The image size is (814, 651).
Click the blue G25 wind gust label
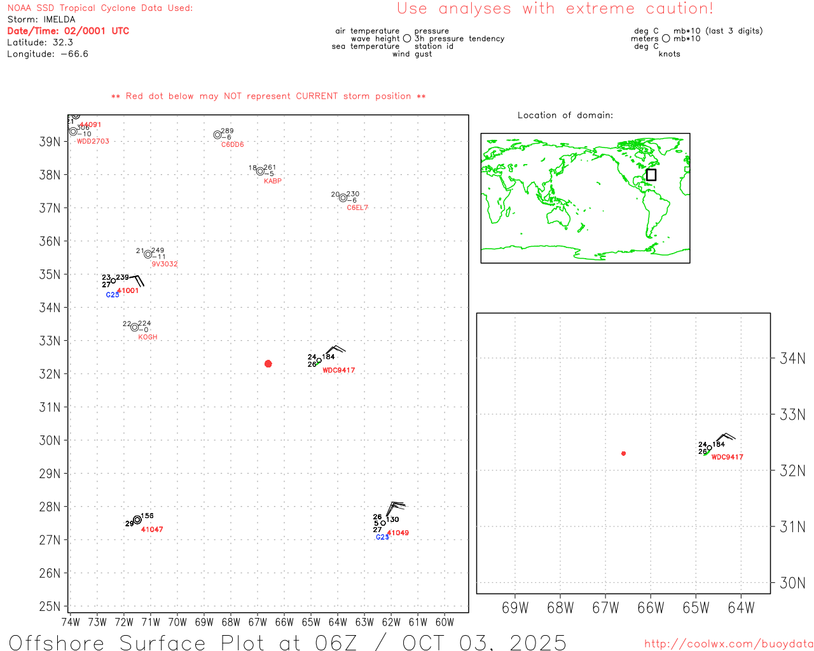112,295
